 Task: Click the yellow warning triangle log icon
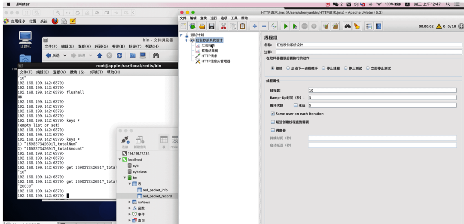(x=439, y=26)
